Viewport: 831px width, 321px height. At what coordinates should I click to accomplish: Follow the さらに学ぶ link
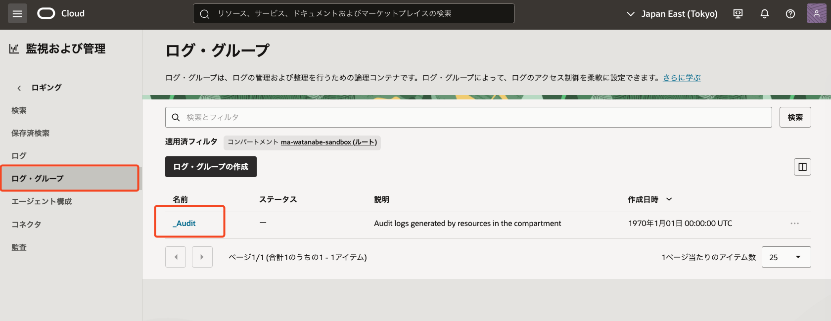[x=682, y=78]
